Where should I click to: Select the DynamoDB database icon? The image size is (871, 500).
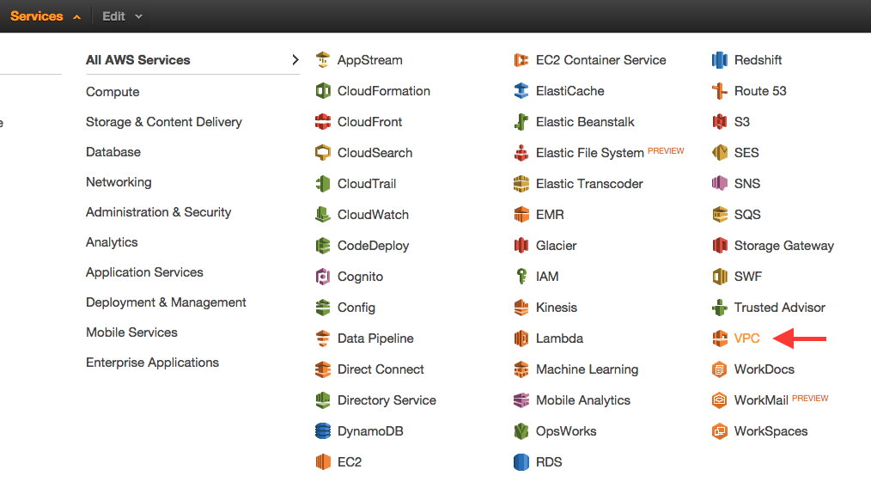click(x=323, y=431)
